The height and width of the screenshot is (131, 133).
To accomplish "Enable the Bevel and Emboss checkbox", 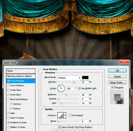I will [x=9, y=99].
